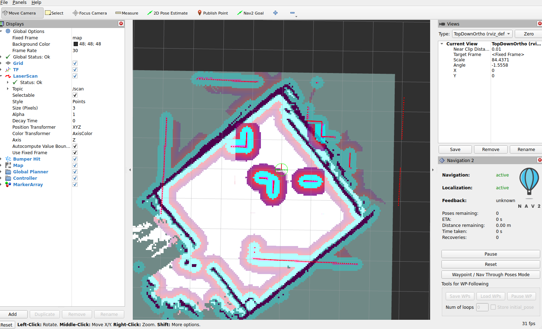Disable the TF display checkbox
The height and width of the screenshot is (329, 542).
click(75, 69)
